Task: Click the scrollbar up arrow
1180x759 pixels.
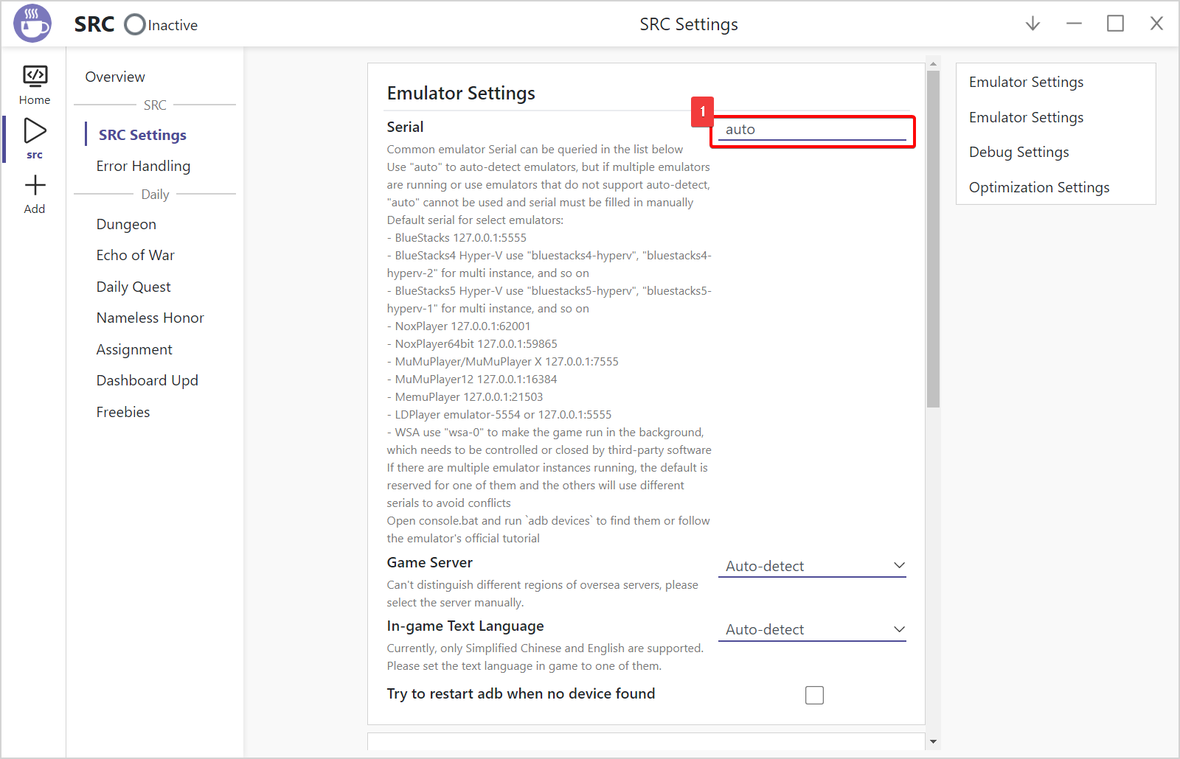Action: click(933, 63)
